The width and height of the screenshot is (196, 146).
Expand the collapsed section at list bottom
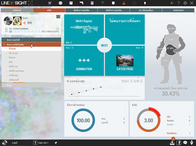(31, 85)
